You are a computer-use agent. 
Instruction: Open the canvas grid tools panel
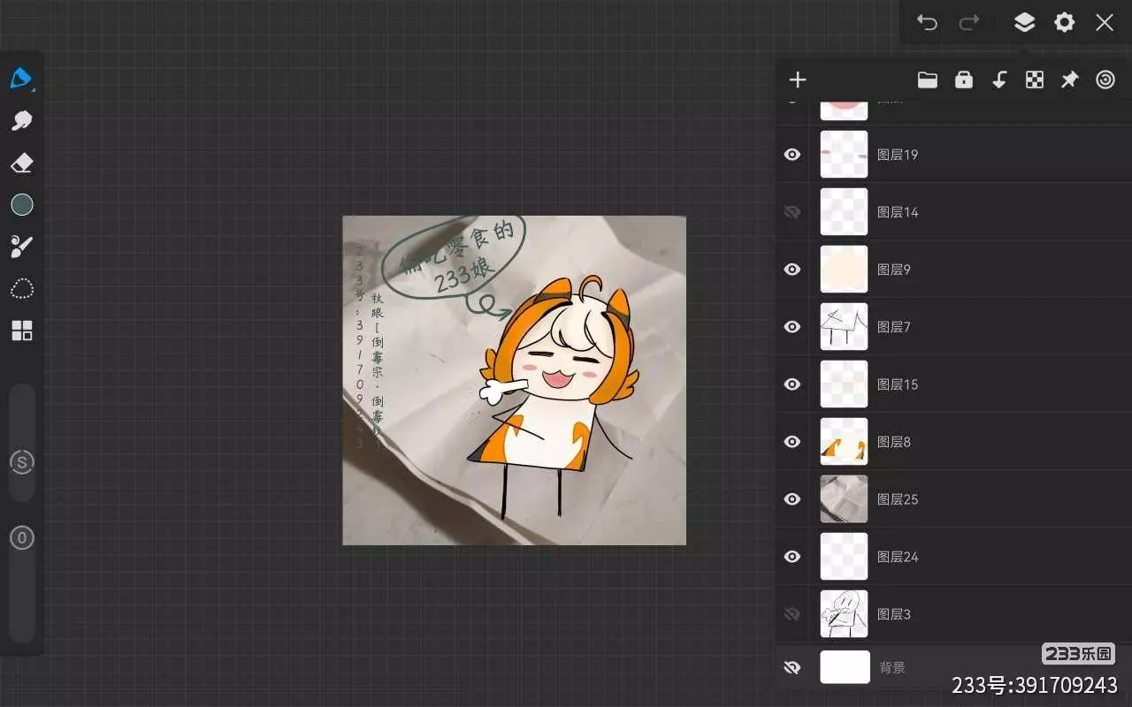pyautogui.click(x=21, y=331)
